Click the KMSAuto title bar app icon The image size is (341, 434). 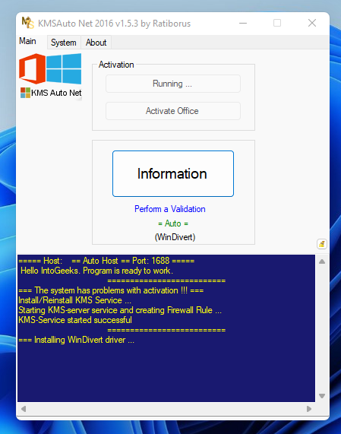click(27, 23)
